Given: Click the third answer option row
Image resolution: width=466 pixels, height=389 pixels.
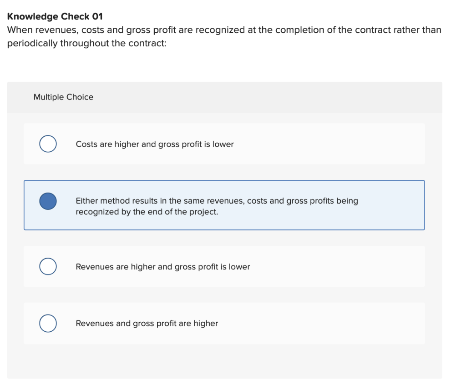Looking at the screenshot, I should pyautogui.click(x=223, y=266).
